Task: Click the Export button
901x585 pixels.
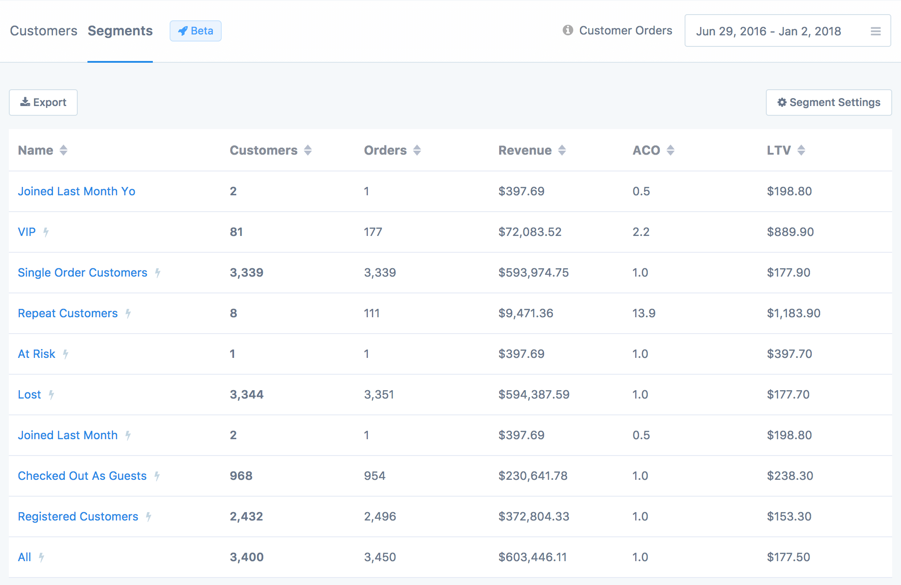Action: [43, 103]
